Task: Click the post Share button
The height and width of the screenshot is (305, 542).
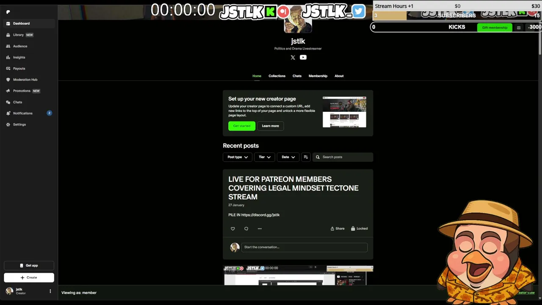Action: [337, 228]
